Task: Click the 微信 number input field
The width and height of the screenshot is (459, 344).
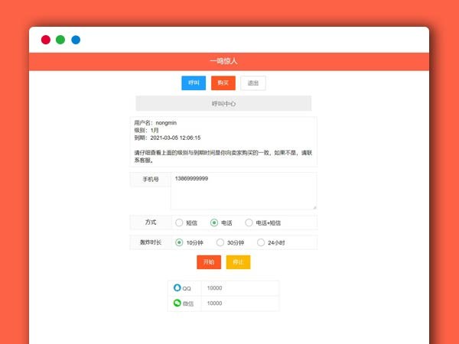Action: tap(239, 303)
